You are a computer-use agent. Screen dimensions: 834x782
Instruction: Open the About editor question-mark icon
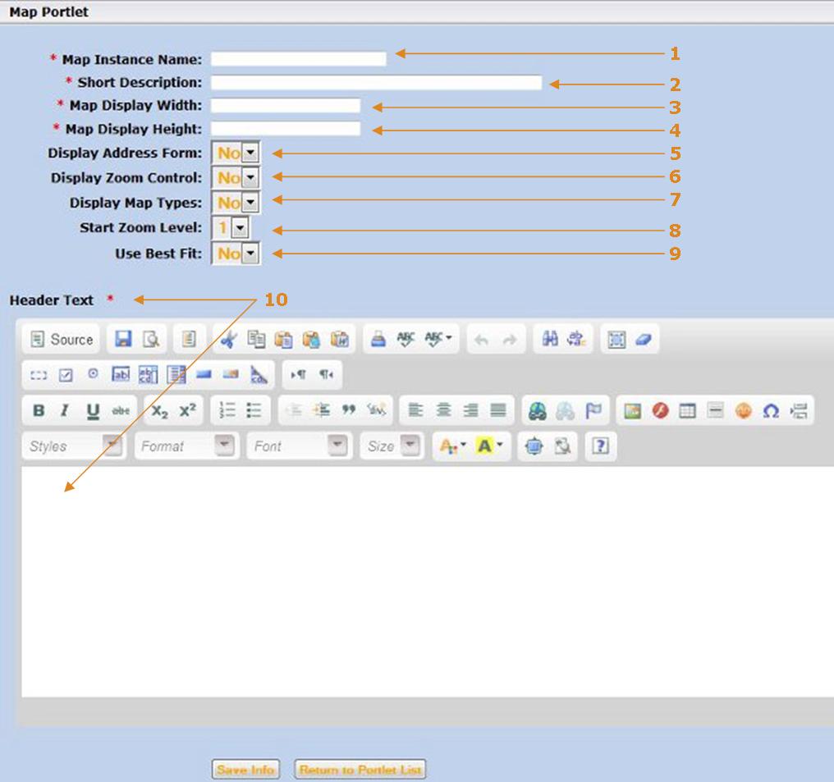(x=601, y=446)
